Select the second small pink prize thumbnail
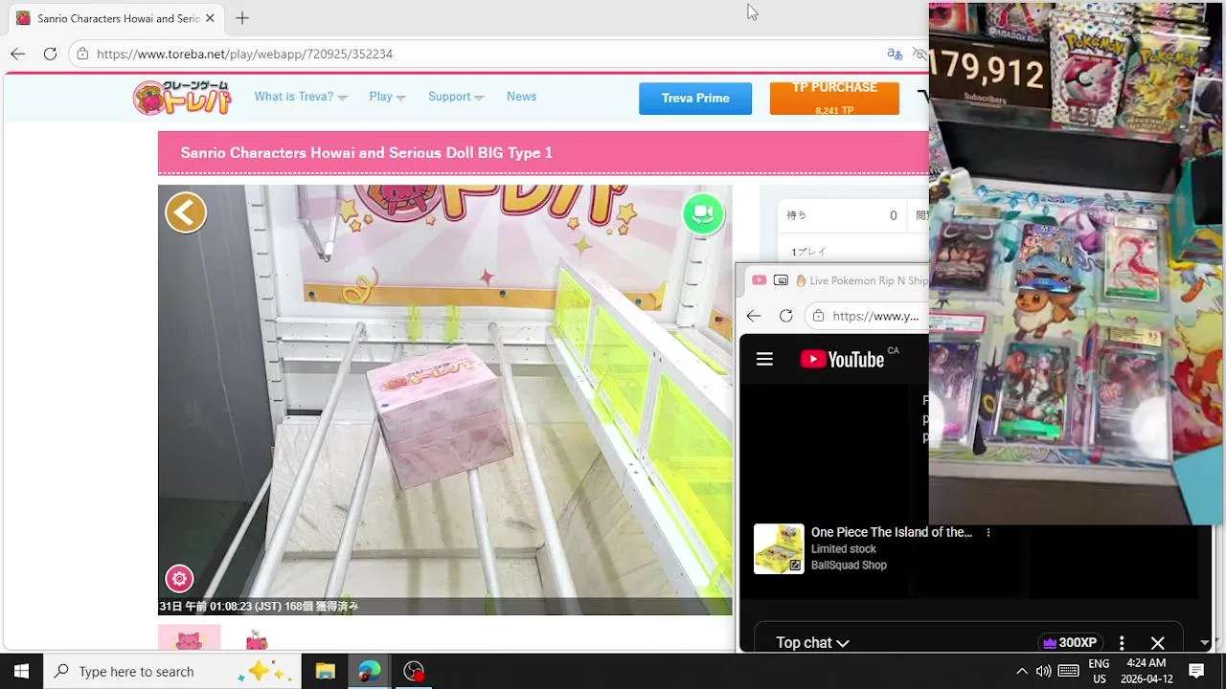 256,639
